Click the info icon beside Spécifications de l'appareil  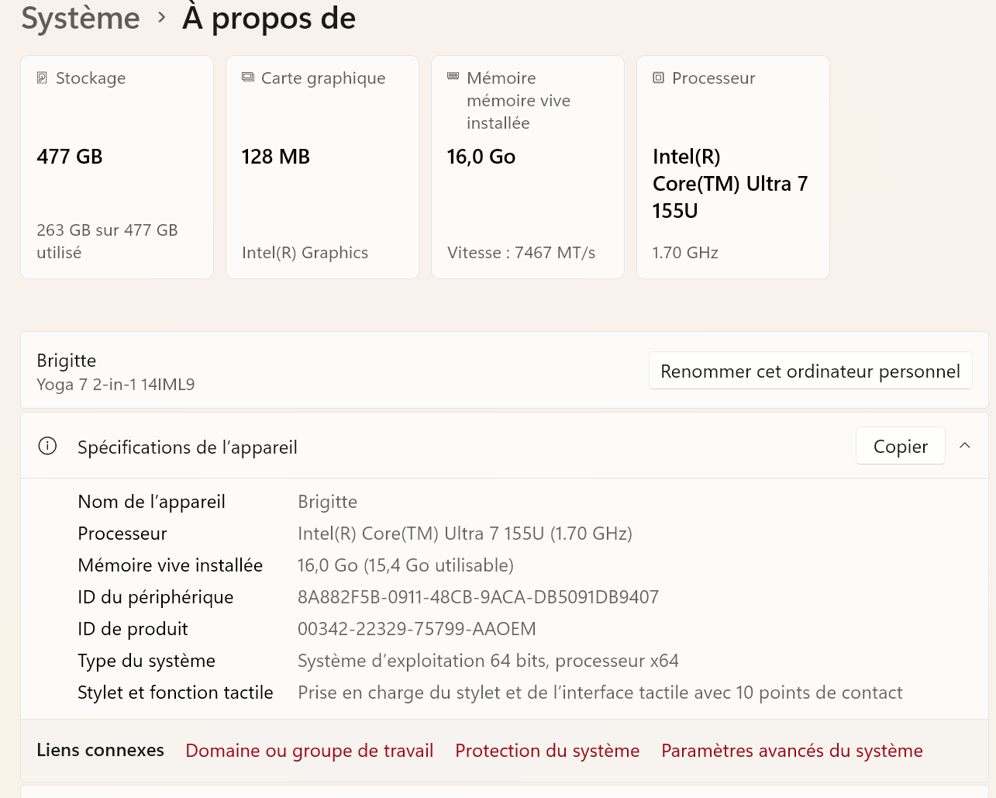47,446
